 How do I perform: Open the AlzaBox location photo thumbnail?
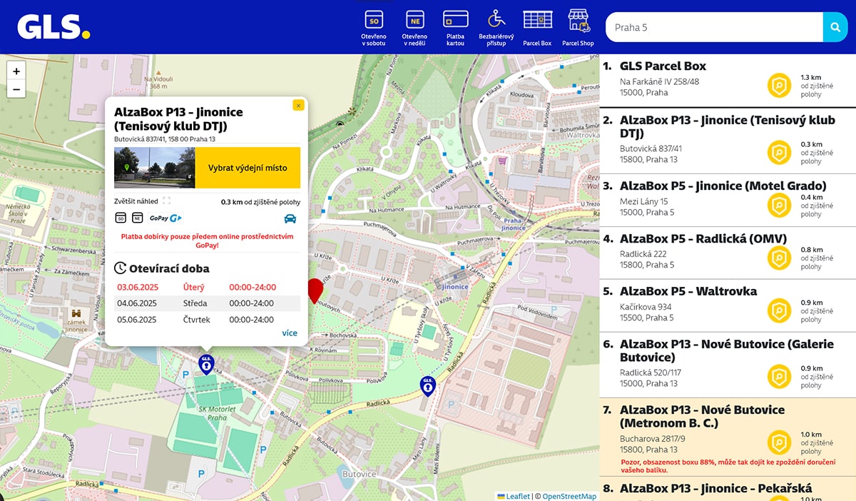point(154,168)
